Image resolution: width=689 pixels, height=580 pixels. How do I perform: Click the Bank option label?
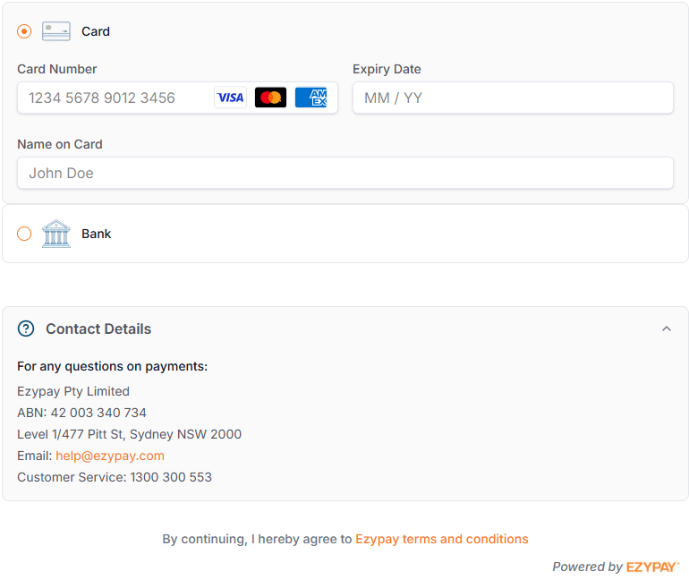click(97, 234)
